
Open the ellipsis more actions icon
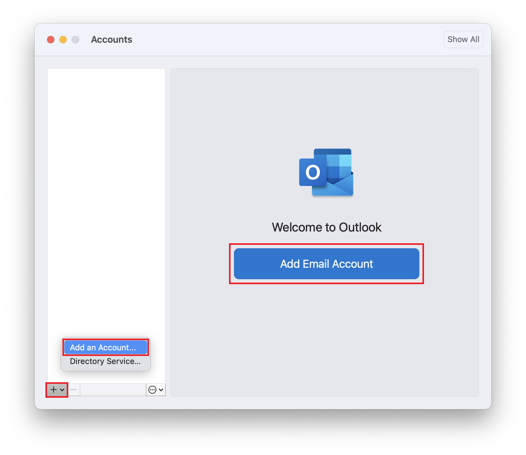[152, 390]
